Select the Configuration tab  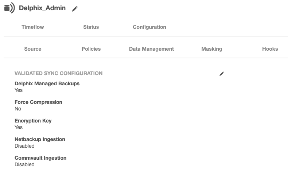click(x=149, y=27)
